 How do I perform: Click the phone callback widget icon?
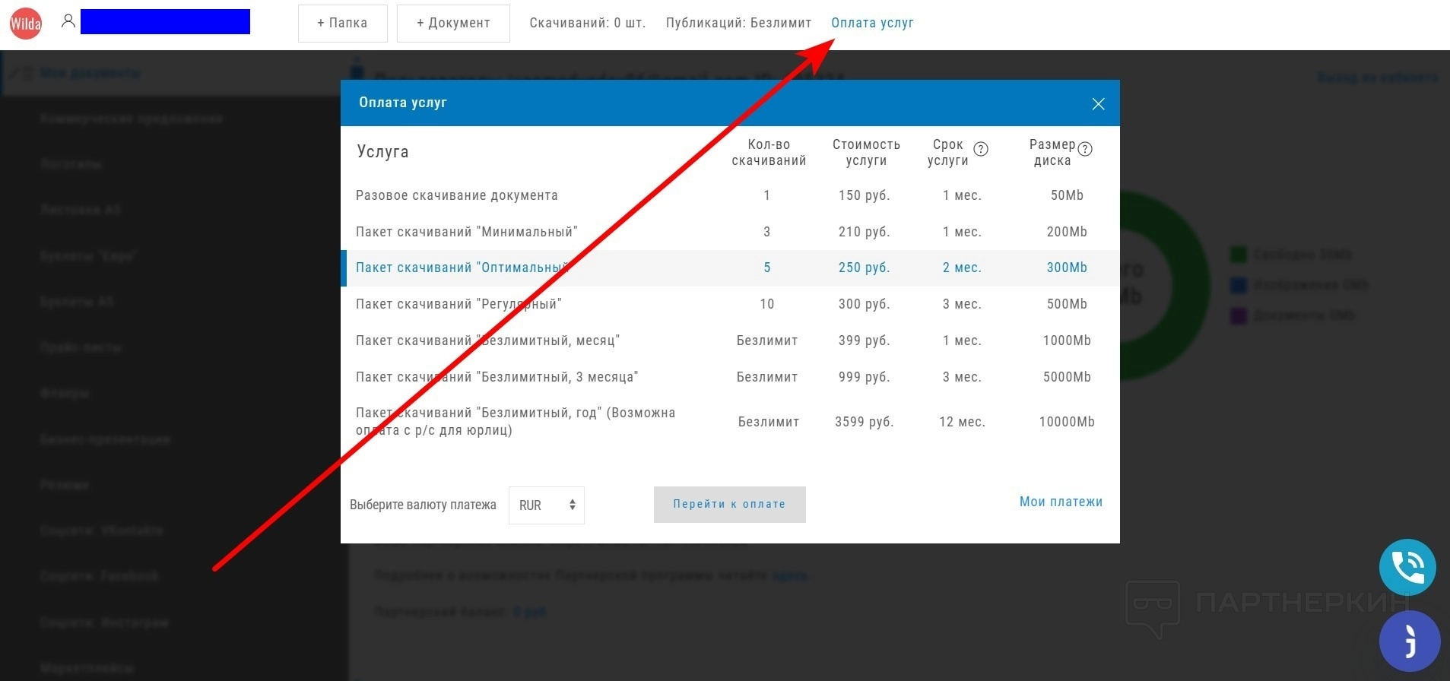(1407, 567)
